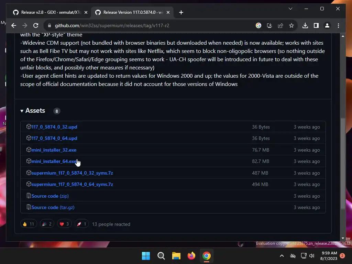
Task: Download 117_0_5874_0_64.upd
Action: (x=54, y=138)
